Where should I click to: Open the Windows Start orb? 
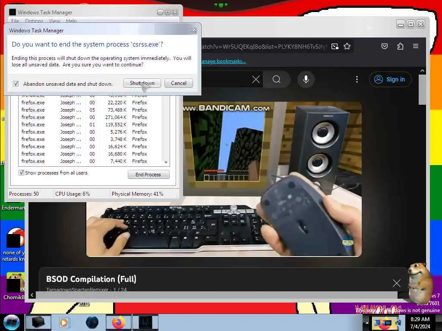pyautogui.click(x=12, y=322)
